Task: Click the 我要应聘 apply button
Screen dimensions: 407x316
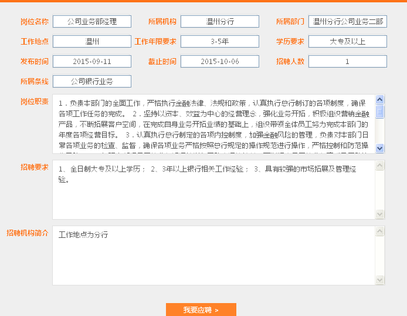Action: (201, 310)
